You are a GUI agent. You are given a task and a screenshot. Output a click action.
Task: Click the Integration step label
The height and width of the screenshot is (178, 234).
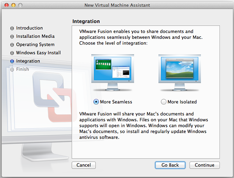pyautogui.click(x=28, y=61)
